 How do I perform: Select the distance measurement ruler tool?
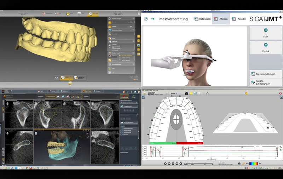pos(73,97)
